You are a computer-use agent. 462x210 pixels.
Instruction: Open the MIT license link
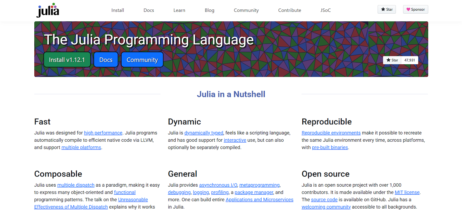coord(407,192)
